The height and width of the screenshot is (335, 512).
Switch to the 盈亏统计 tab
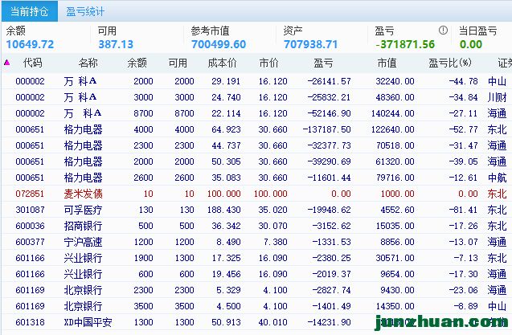[84, 11]
